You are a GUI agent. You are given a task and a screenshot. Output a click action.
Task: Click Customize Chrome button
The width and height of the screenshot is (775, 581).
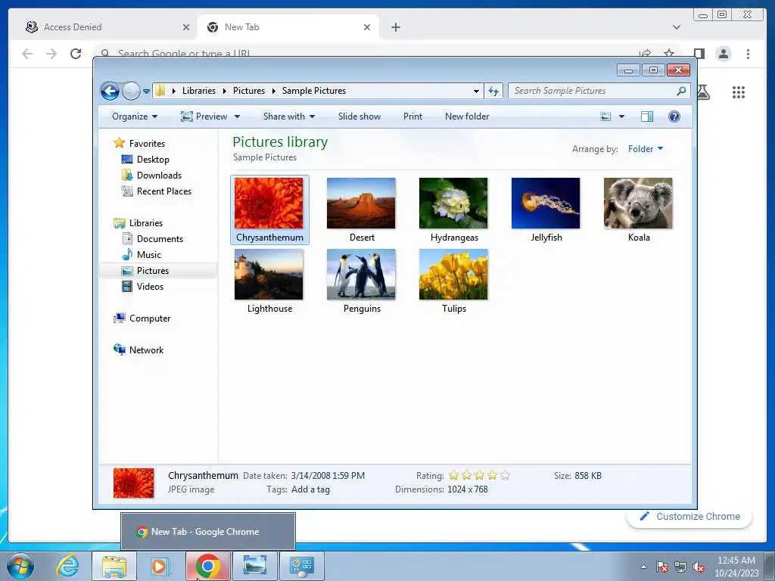coord(689,516)
